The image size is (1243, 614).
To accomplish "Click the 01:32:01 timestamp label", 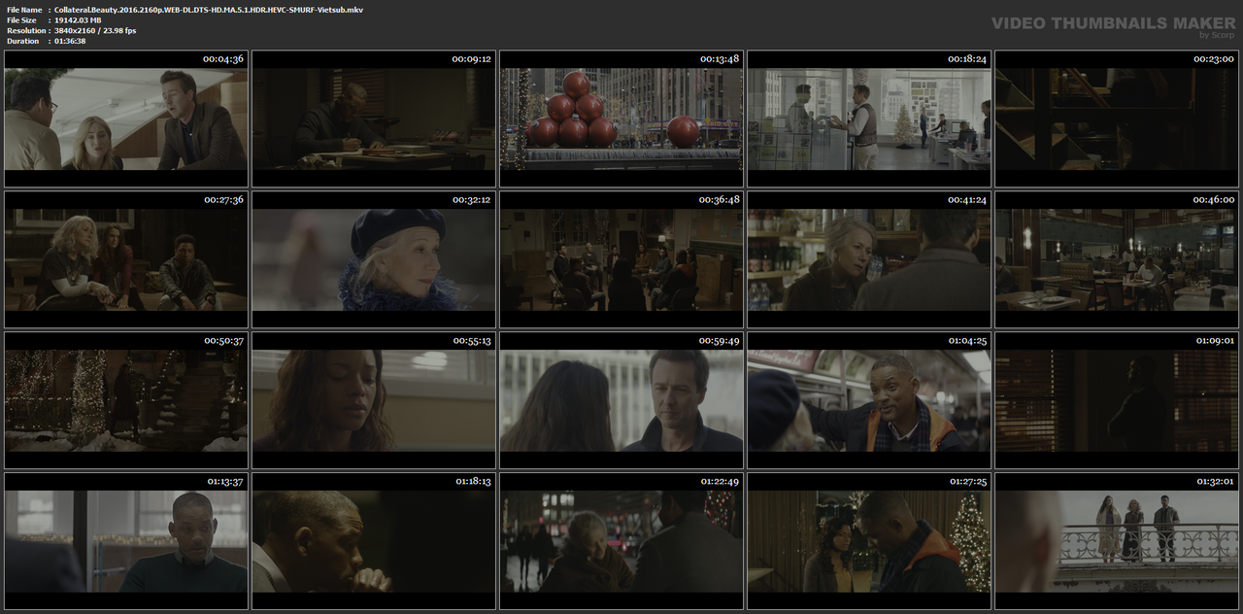I will 1215,482.
